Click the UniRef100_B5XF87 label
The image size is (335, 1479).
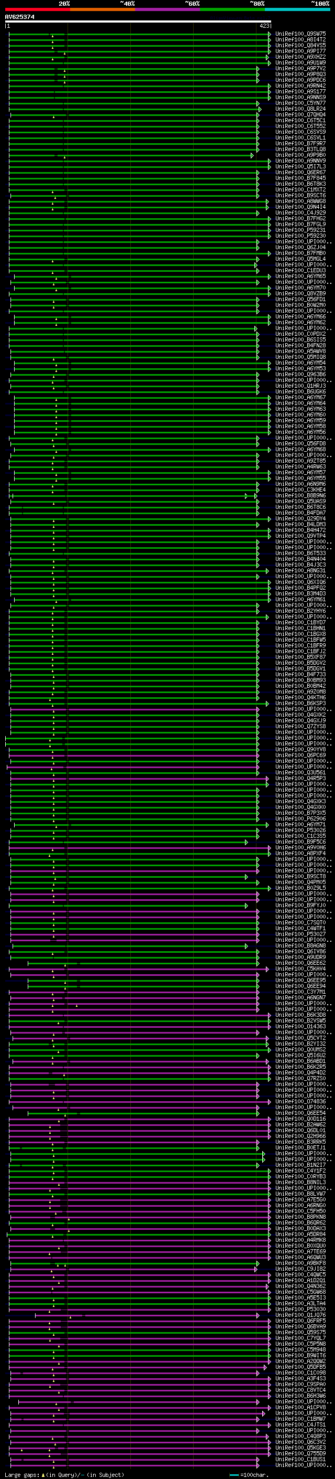click(300, 657)
